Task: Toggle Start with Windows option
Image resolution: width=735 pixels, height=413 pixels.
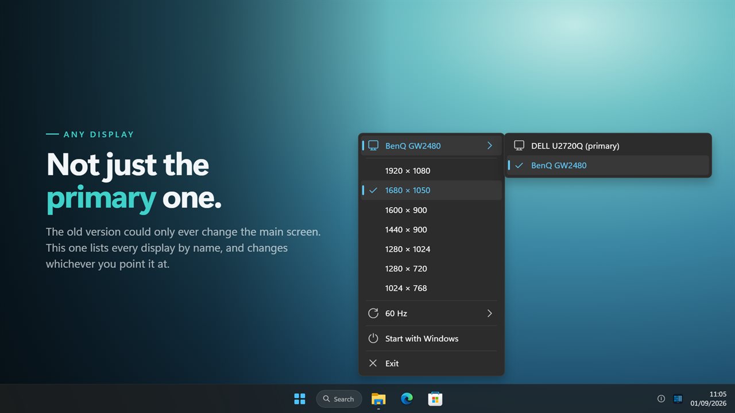Action: click(x=431, y=338)
